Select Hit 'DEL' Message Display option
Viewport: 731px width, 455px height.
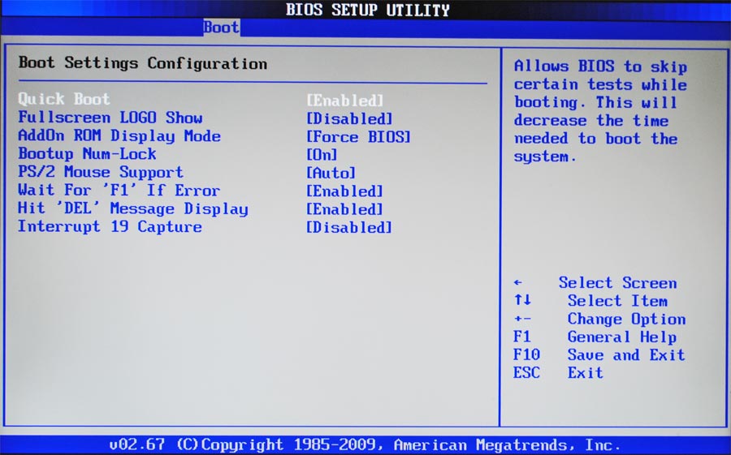point(133,208)
